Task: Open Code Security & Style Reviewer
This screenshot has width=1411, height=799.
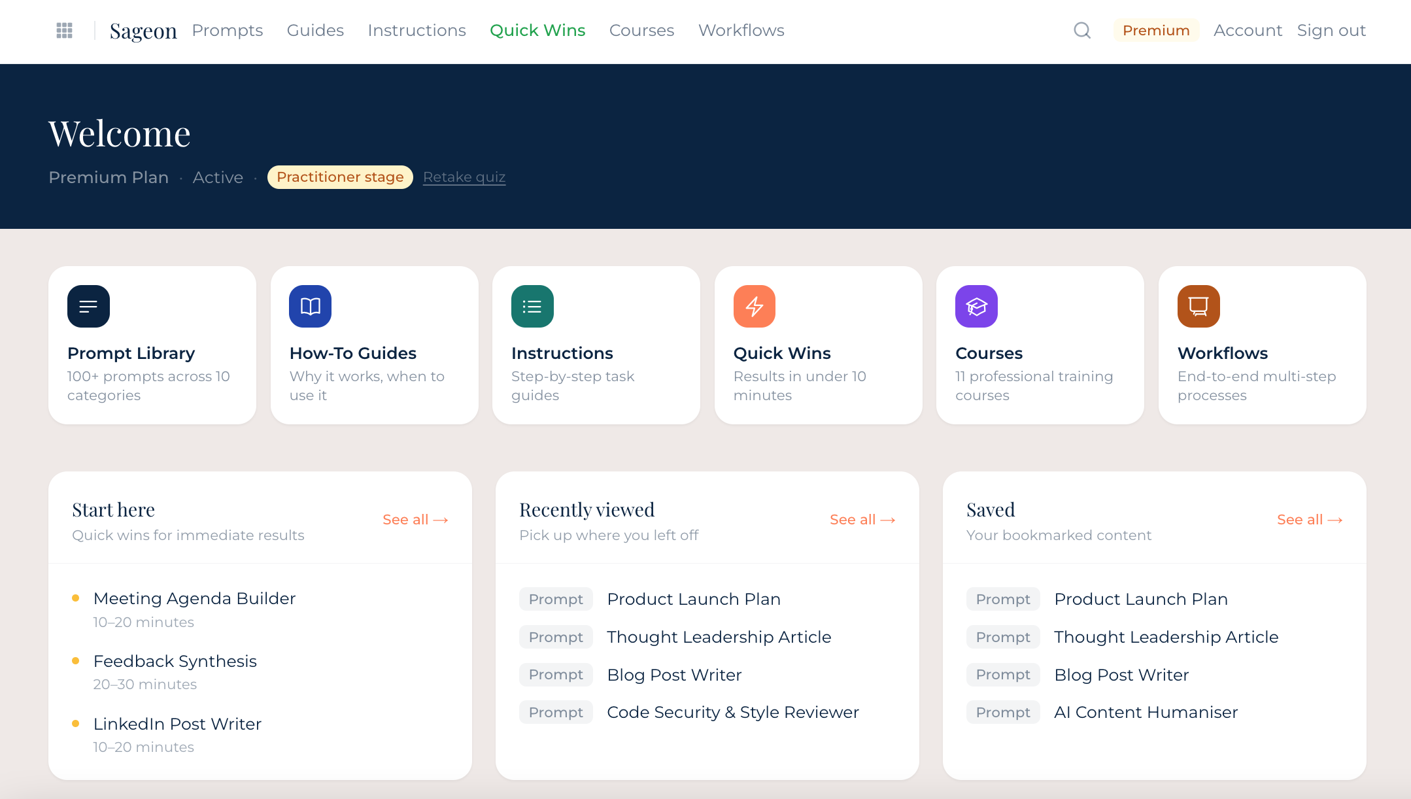Action: [733, 712]
